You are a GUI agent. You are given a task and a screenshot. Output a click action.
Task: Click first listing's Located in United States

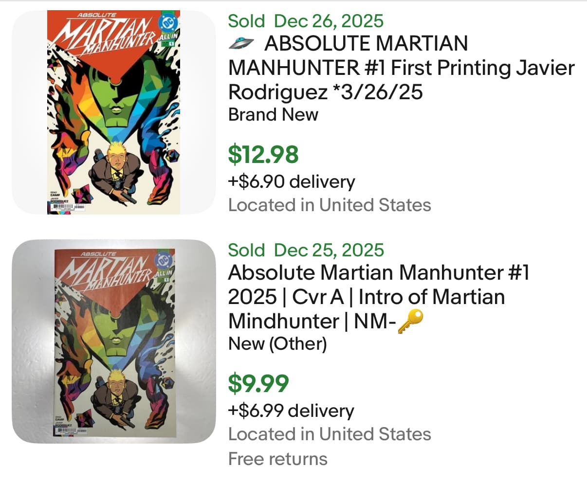click(330, 205)
